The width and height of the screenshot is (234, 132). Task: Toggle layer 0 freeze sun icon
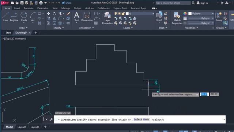pos(120,14)
